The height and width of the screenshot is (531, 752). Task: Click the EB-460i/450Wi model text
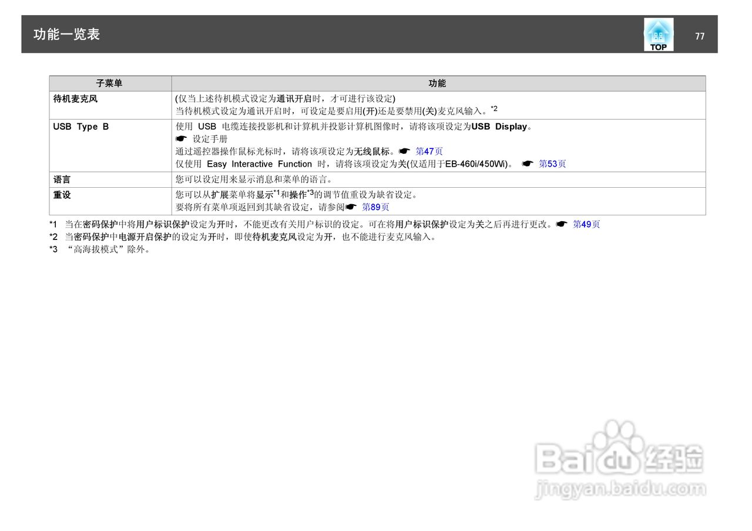pos(476,164)
